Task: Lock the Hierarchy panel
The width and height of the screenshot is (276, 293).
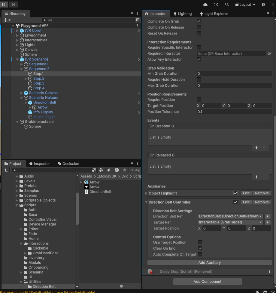Action: (x=132, y=13)
